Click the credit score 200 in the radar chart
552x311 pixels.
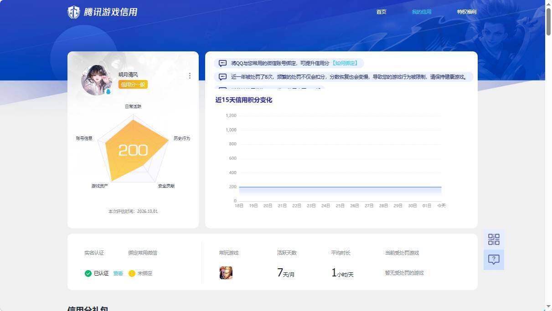133,150
